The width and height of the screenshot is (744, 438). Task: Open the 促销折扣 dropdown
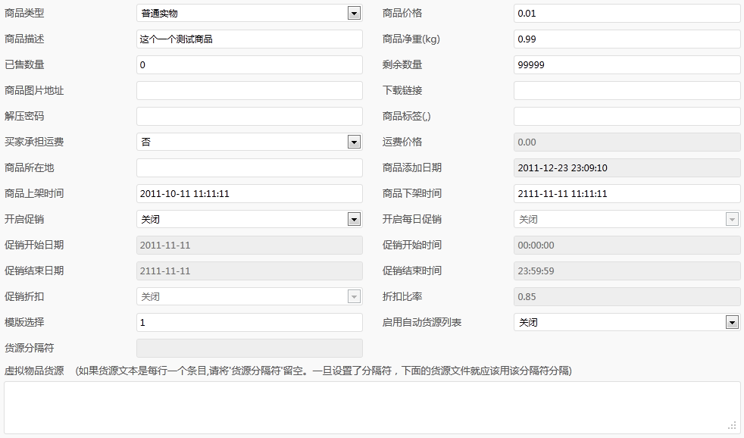pyautogui.click(x=249, y=296)
